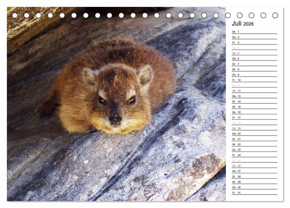The image size is (290, 208).
Task: Click the Mi 22 date row
Action: pos(254,144)
